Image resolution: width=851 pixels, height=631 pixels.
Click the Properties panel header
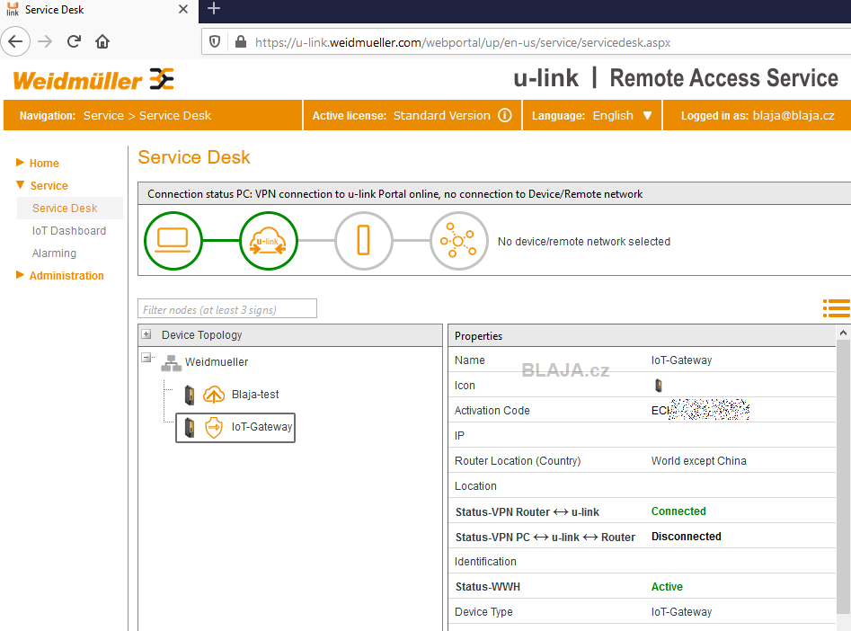click(641, 335)
